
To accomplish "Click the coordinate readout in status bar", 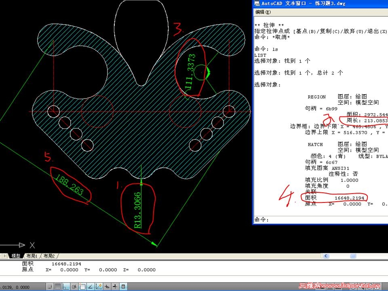I will click(14, 287).
